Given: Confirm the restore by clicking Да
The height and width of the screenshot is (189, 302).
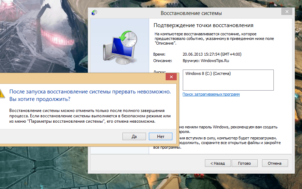Looking at the screenshot, I should tap(134, 137).
